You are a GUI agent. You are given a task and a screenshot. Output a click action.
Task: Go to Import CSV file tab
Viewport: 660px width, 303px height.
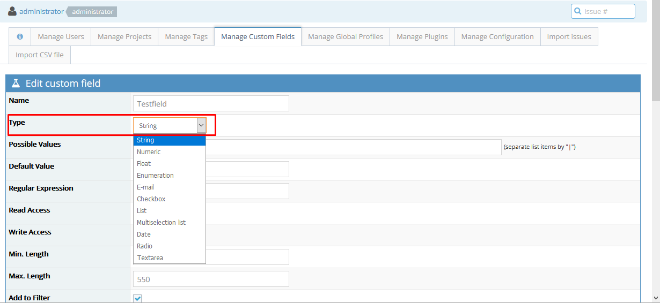pyautogui.click(x=39, y=55)
